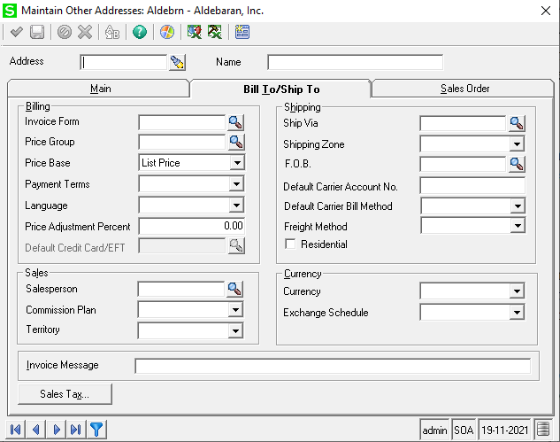
Task: Click the blue filter funnel icon
Action: (x=96, y=429)
